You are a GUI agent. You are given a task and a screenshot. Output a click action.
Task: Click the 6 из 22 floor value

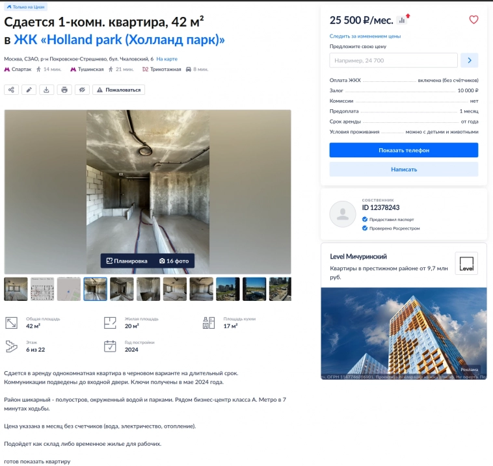tap(36, 350)
